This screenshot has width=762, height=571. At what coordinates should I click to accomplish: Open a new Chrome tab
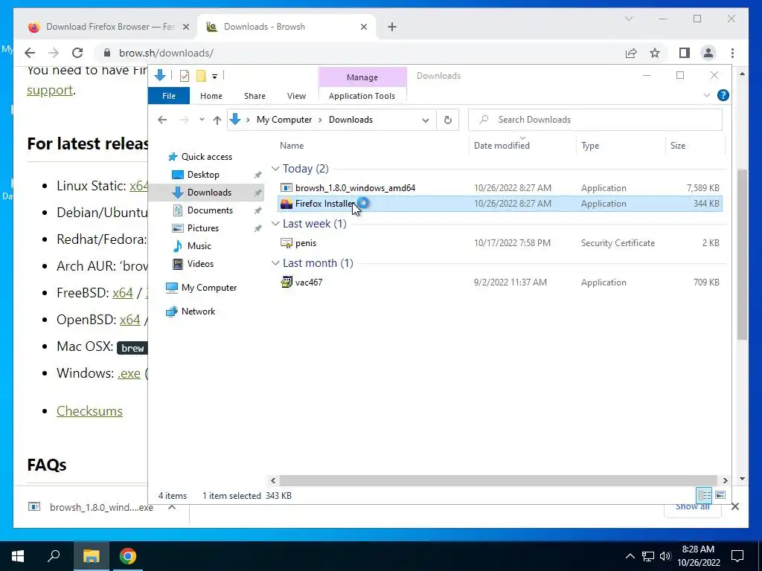click(392, 27)
